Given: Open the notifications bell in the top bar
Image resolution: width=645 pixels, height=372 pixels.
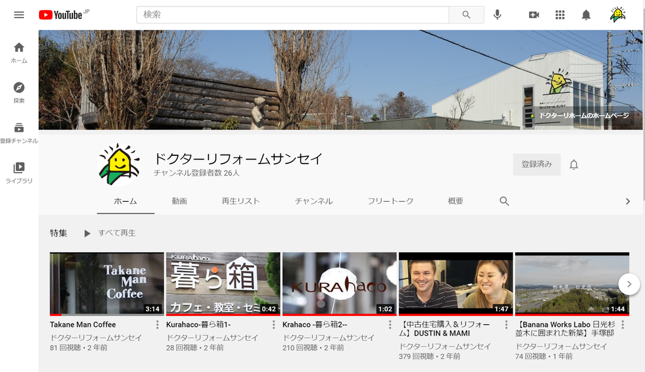Looking at the screenshot, I should (x=585, y=14).
